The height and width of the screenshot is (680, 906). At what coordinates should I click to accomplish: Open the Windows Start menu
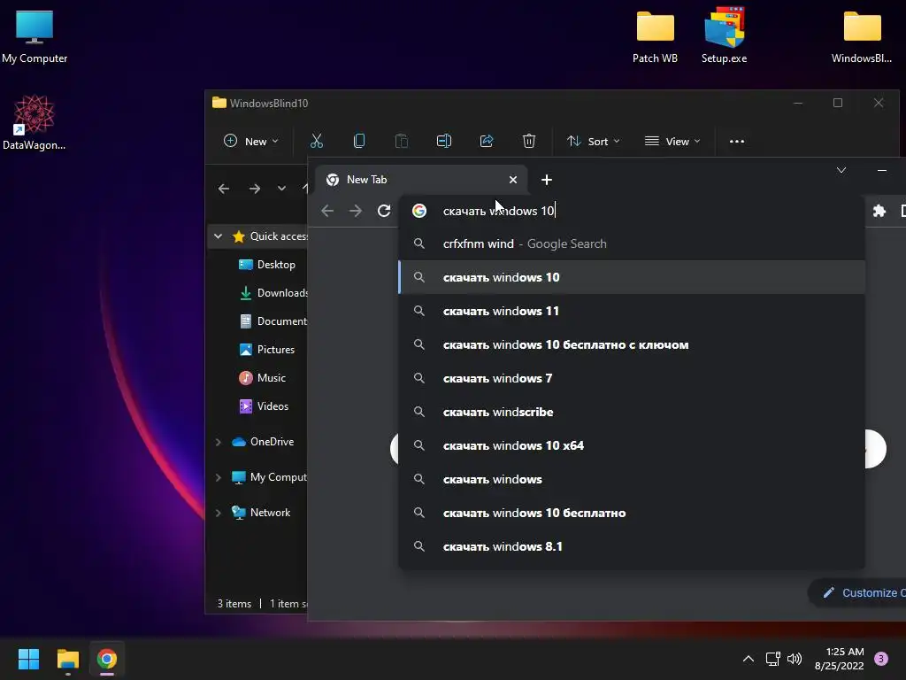[x=28, y=659]
